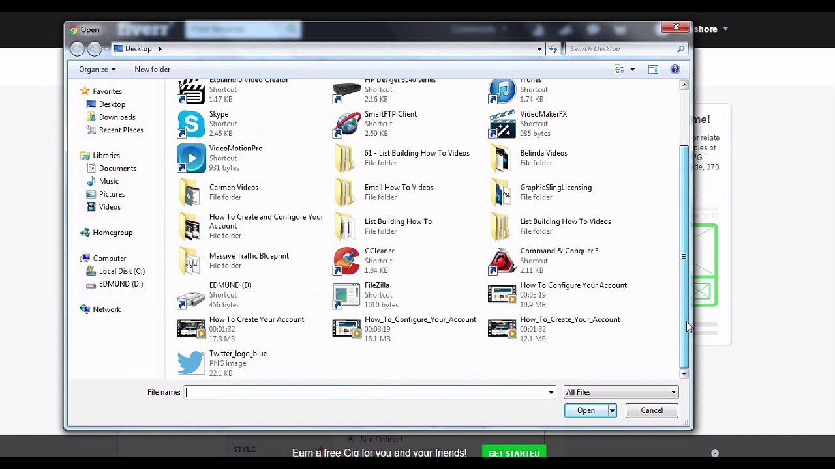The image size is (835, 469).
Task: Click the Open button split arrow
Action: [612, 410]
